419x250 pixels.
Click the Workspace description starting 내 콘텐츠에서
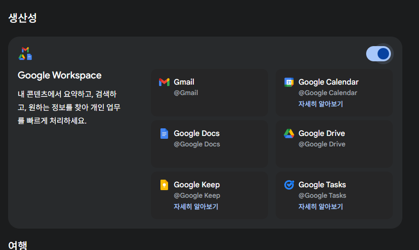[x=69, y=107]
